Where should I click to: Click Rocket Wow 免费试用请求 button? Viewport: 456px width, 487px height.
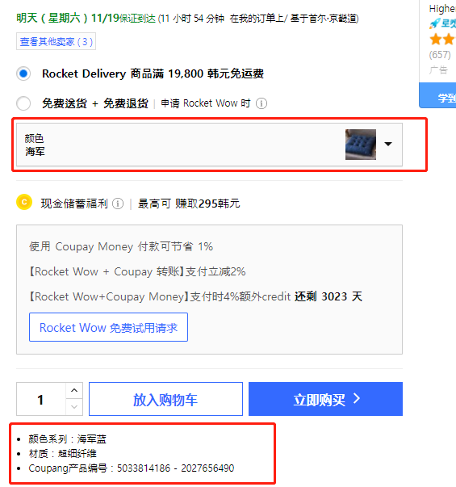pos(108,327)
